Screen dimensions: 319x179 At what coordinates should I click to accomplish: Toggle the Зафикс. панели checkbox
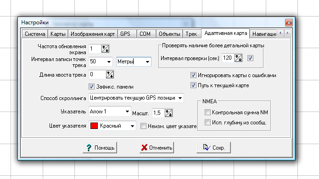point(91,87)
